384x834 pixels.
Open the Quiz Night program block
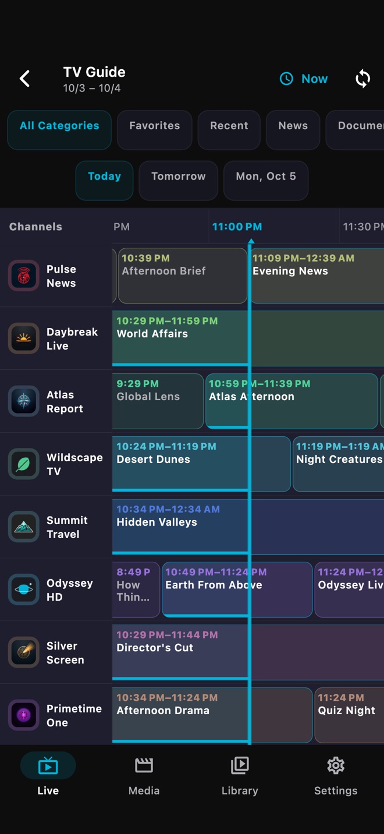pos(349,715)
